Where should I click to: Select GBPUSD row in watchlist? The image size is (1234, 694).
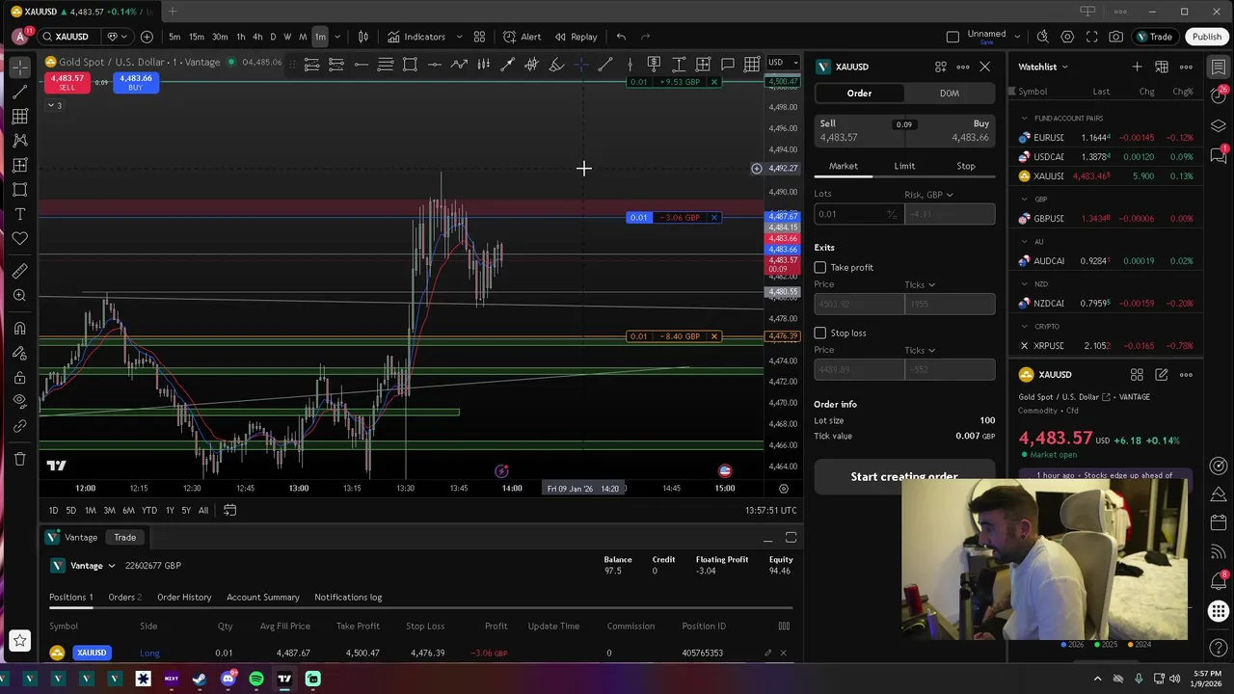[1105, 219]
